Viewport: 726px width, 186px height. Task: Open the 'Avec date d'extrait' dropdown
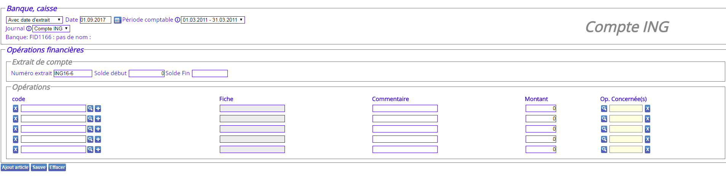pyautogui.click(x=34, y=20)
